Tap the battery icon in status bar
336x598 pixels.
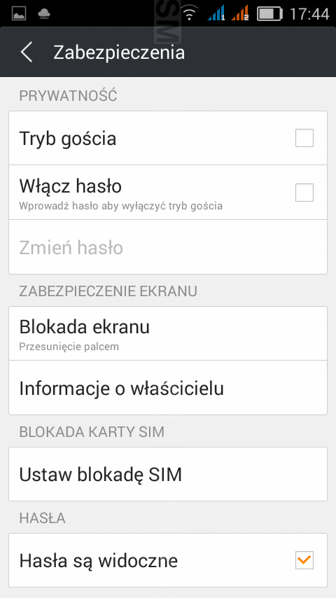click(x=269, y=14)
